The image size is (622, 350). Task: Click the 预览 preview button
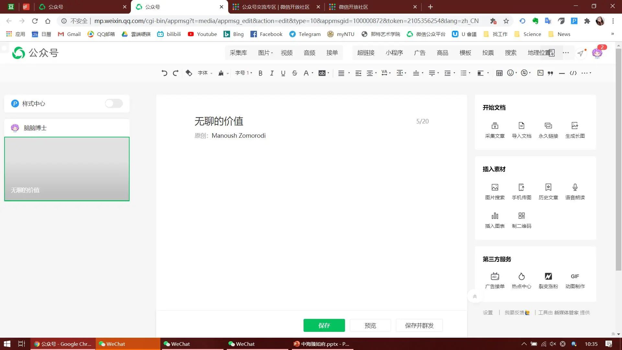click(x=370, y=325)
